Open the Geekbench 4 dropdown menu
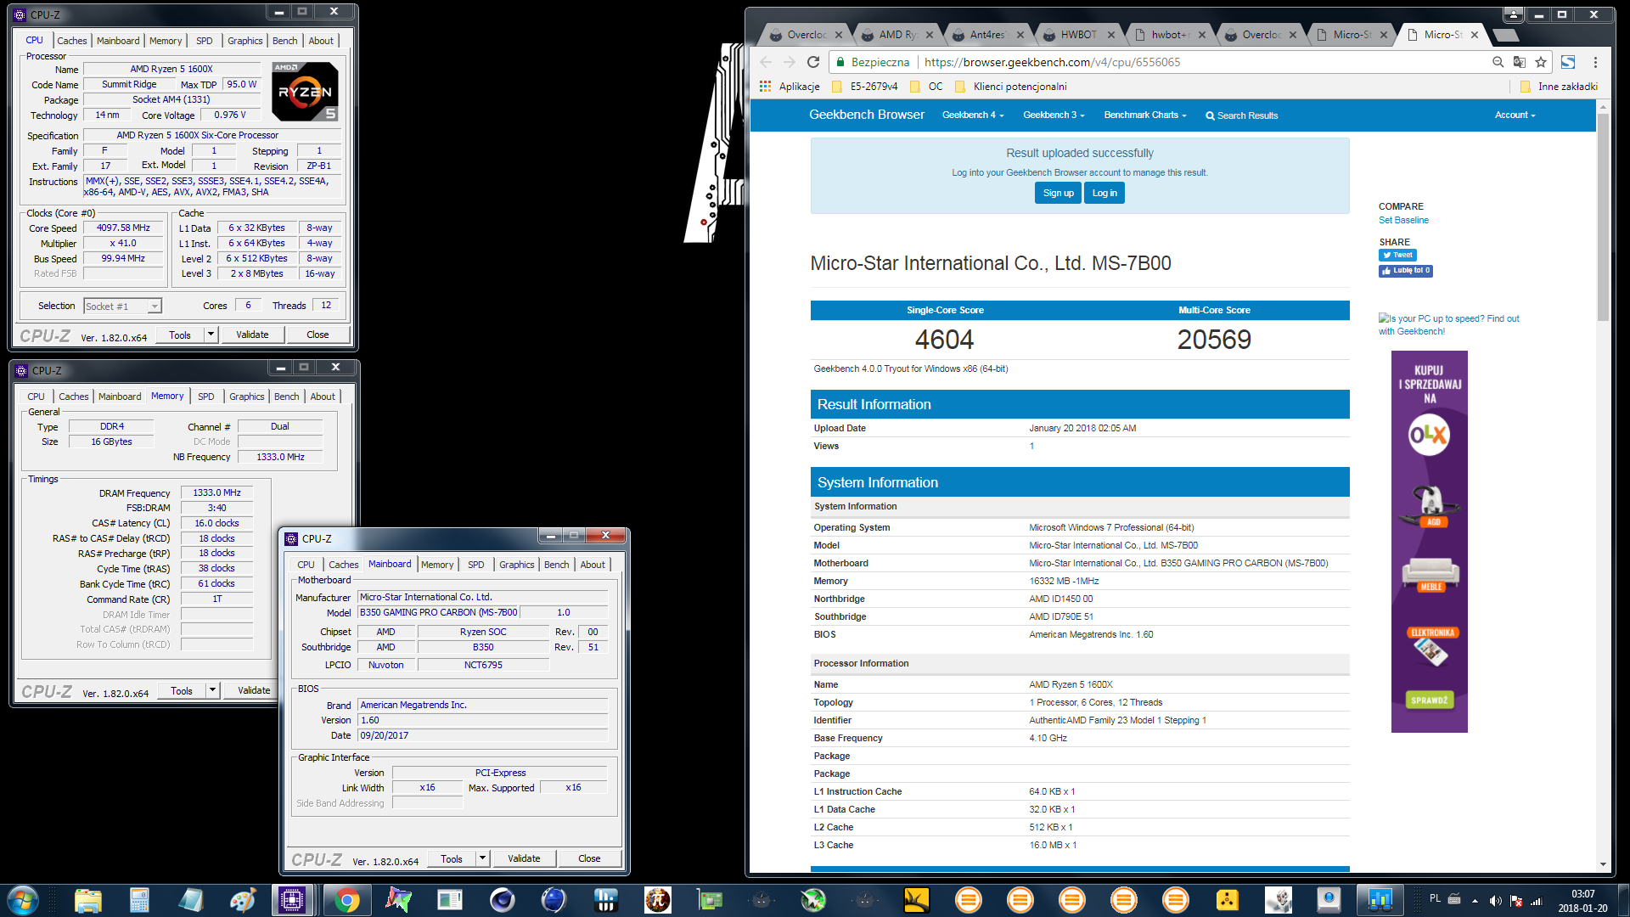 point(973,115)
